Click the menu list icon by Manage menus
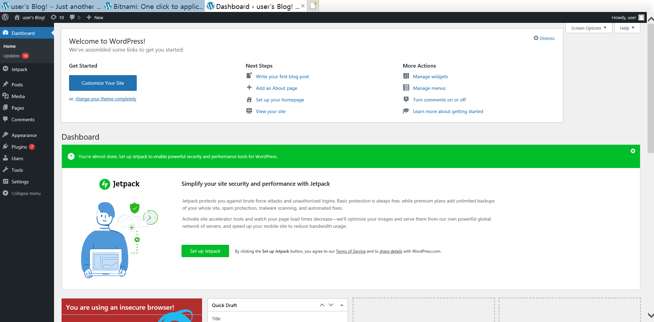Viewport: 654px width, 322px height. coord(406,87)
